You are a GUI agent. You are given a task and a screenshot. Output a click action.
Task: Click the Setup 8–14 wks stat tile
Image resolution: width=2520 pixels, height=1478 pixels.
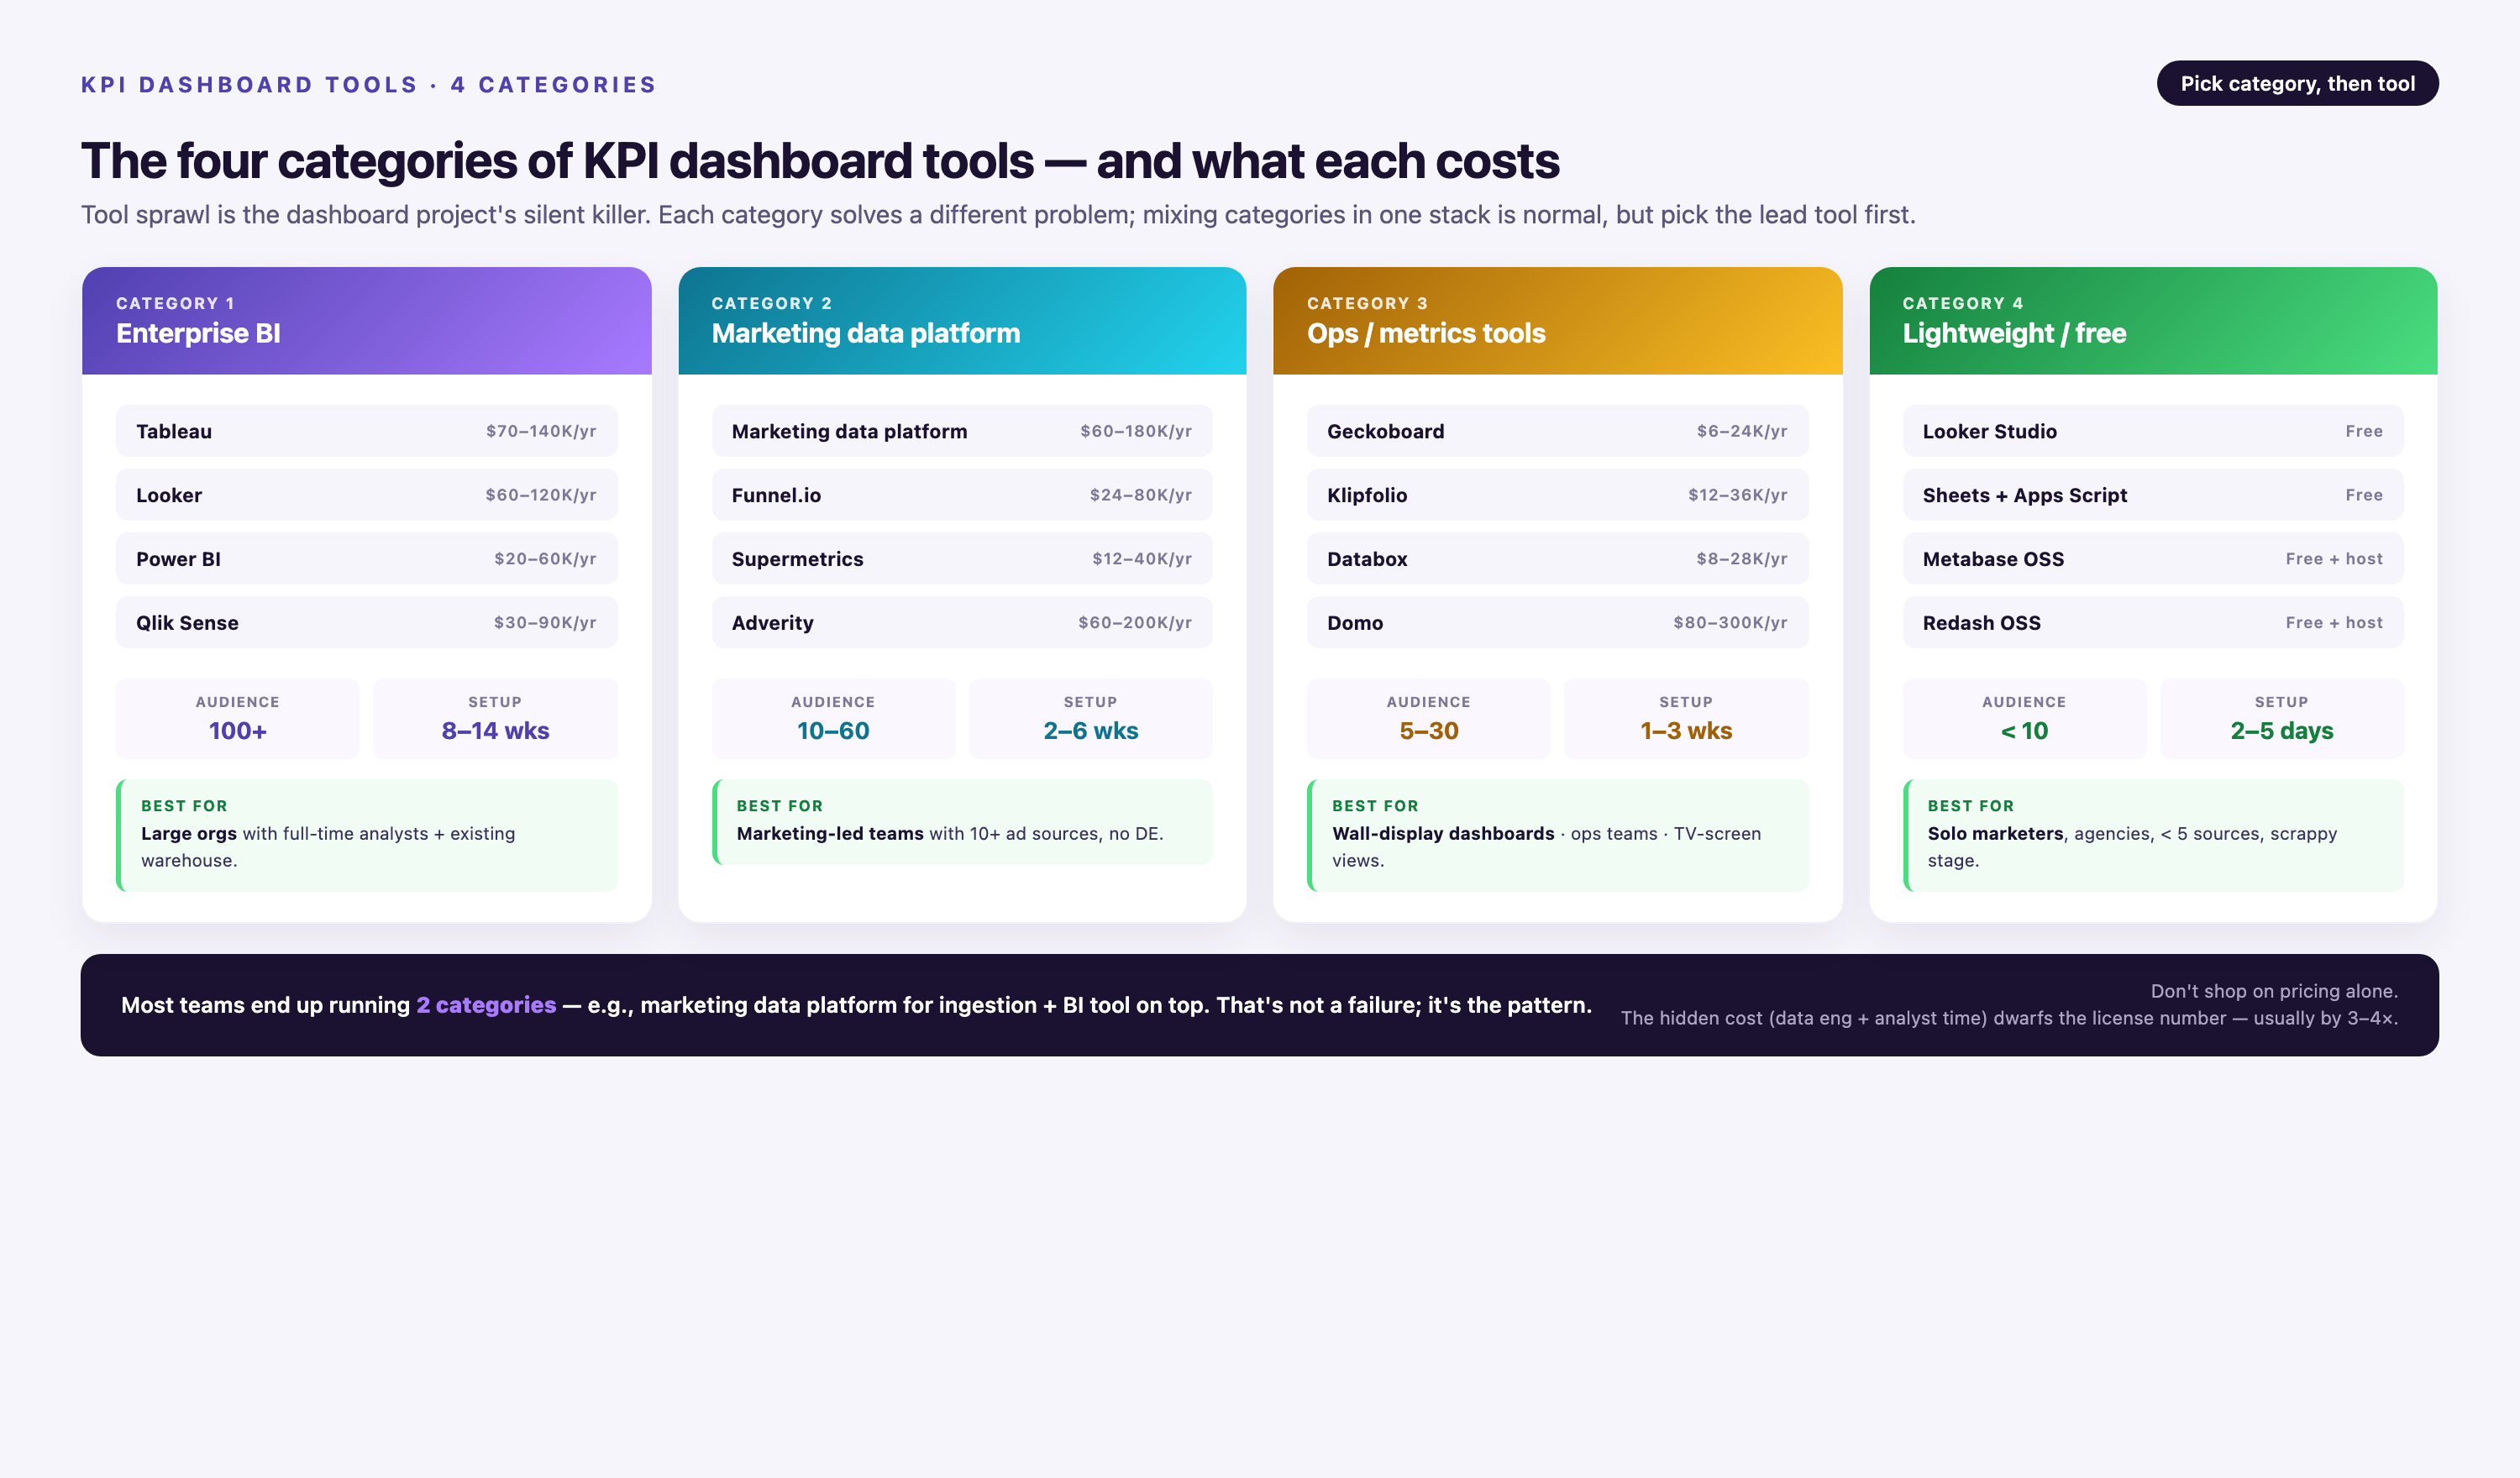tap(495, 718)
